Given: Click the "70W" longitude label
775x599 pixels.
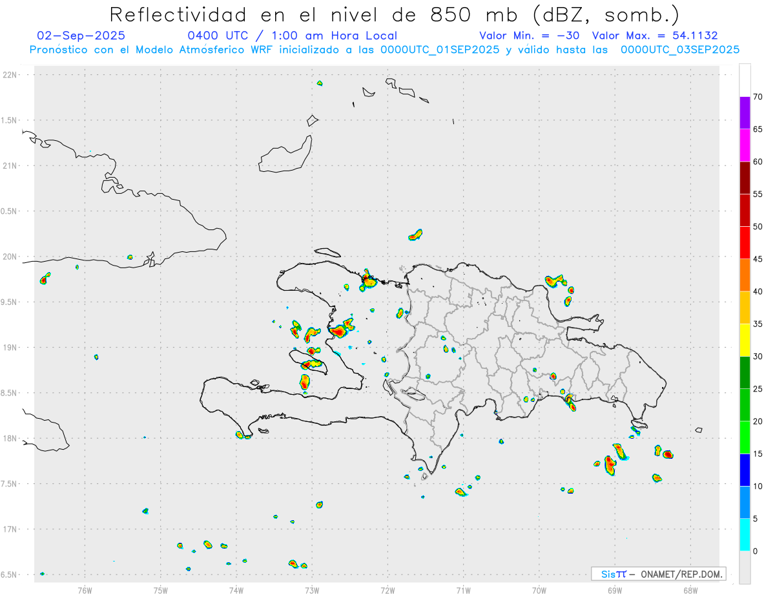Looking at the screenshot, I should pyautogui.click(x=539, y=590).
